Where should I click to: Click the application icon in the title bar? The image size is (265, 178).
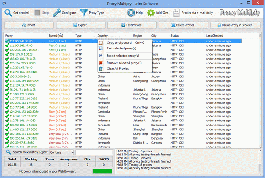pos(4,3)
